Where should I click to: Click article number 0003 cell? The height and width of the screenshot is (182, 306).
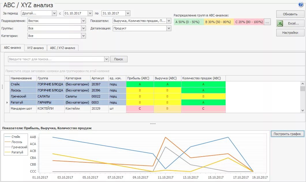tap(99, 102)
